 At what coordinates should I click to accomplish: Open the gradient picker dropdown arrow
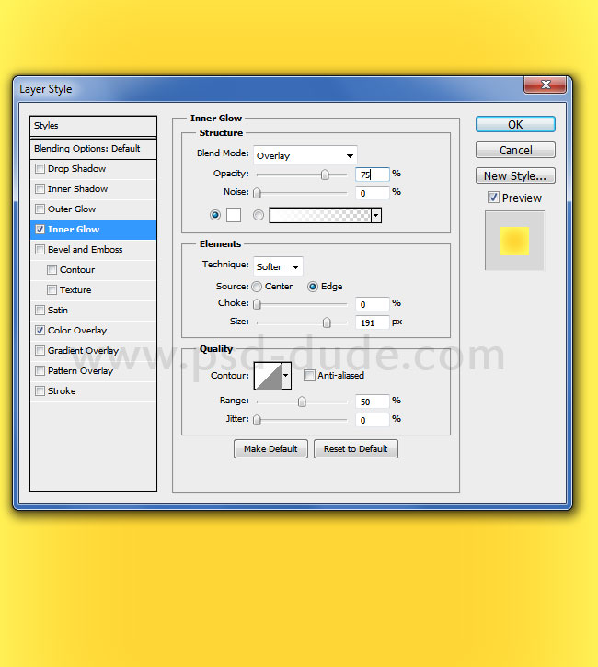(375, 215)
